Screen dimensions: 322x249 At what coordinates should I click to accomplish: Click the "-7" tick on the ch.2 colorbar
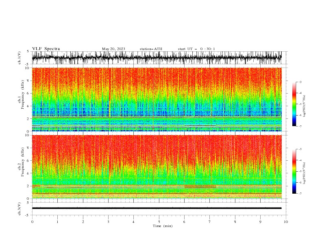coord(300,193)
